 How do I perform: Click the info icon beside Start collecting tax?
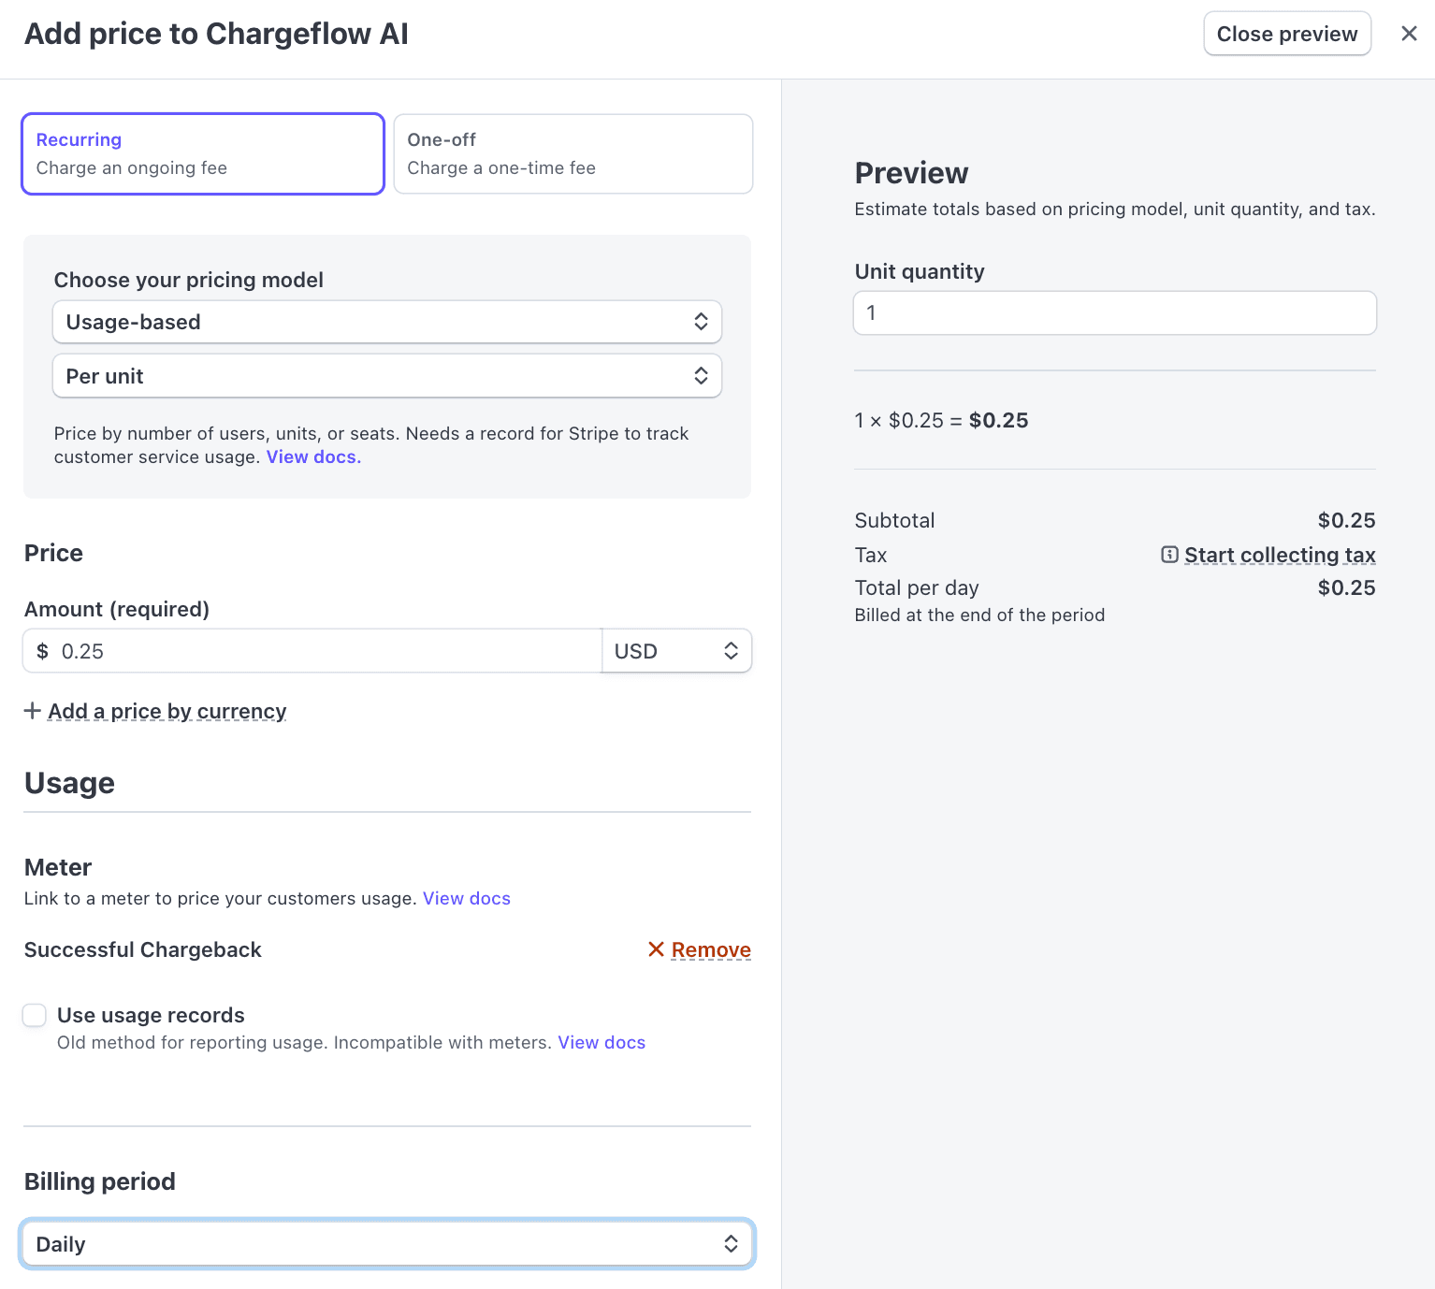click(x=1169, y=555)
